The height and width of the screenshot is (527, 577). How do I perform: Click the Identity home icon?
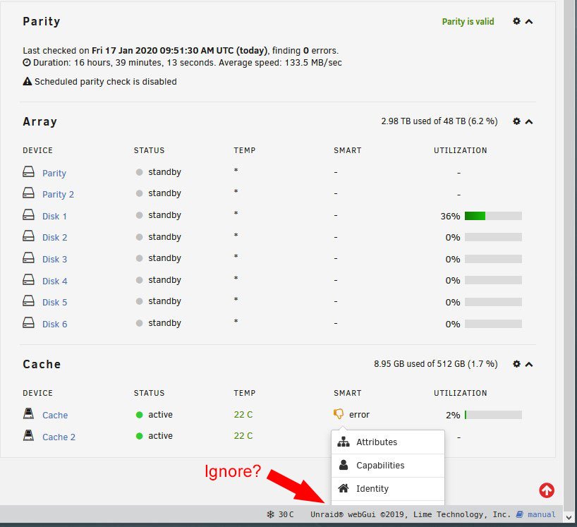[x=344, y=488]
